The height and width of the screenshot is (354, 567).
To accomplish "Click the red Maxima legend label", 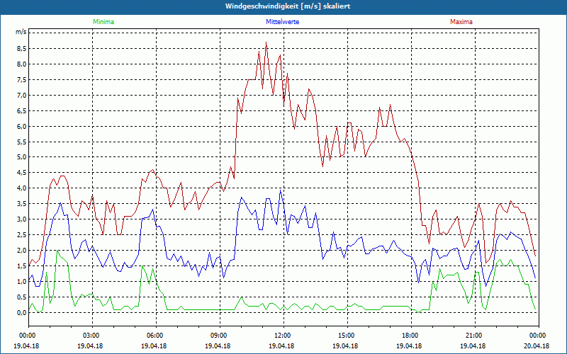I will pyautogui.click(x=461, y=22).
